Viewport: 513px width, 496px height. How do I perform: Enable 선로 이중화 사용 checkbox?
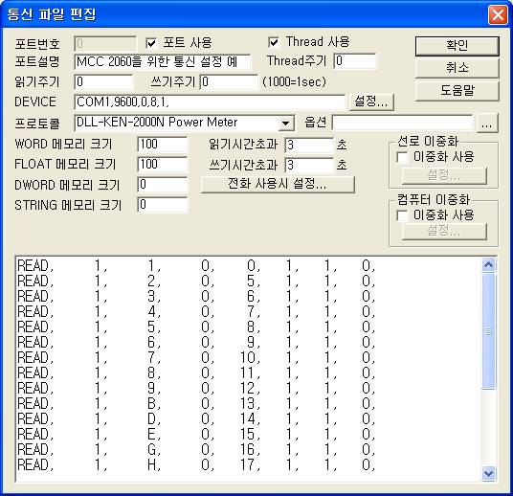click(402, 157)
